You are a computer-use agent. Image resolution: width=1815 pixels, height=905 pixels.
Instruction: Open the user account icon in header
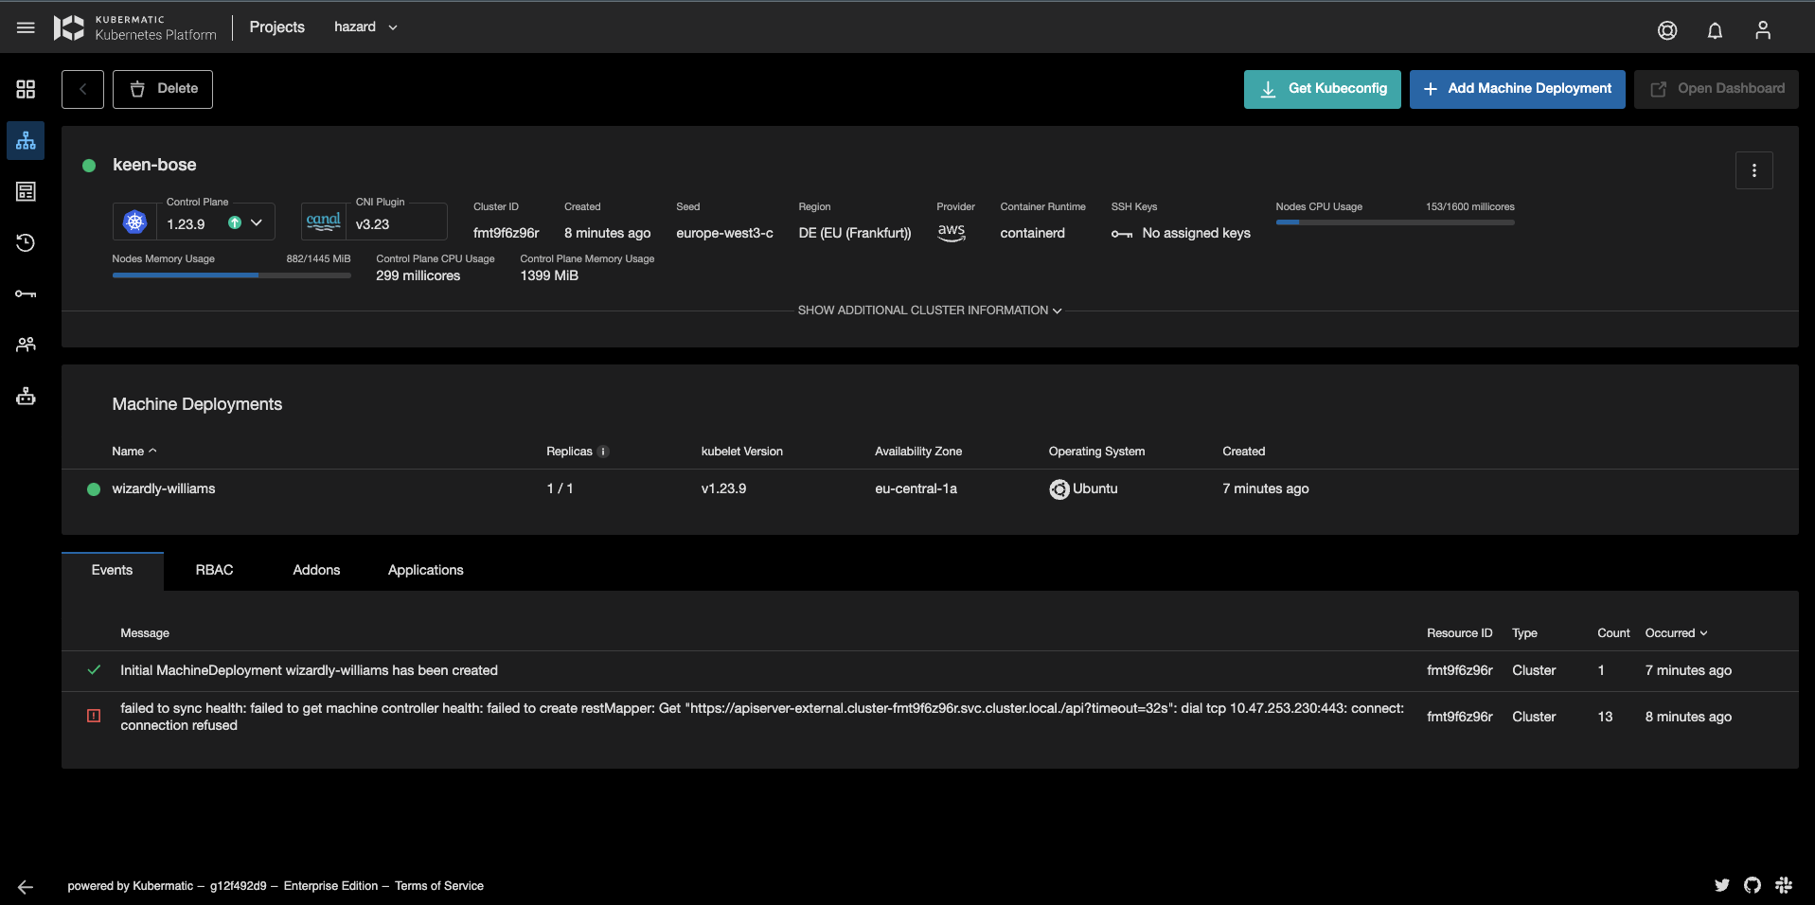[x=1763, y=30]
